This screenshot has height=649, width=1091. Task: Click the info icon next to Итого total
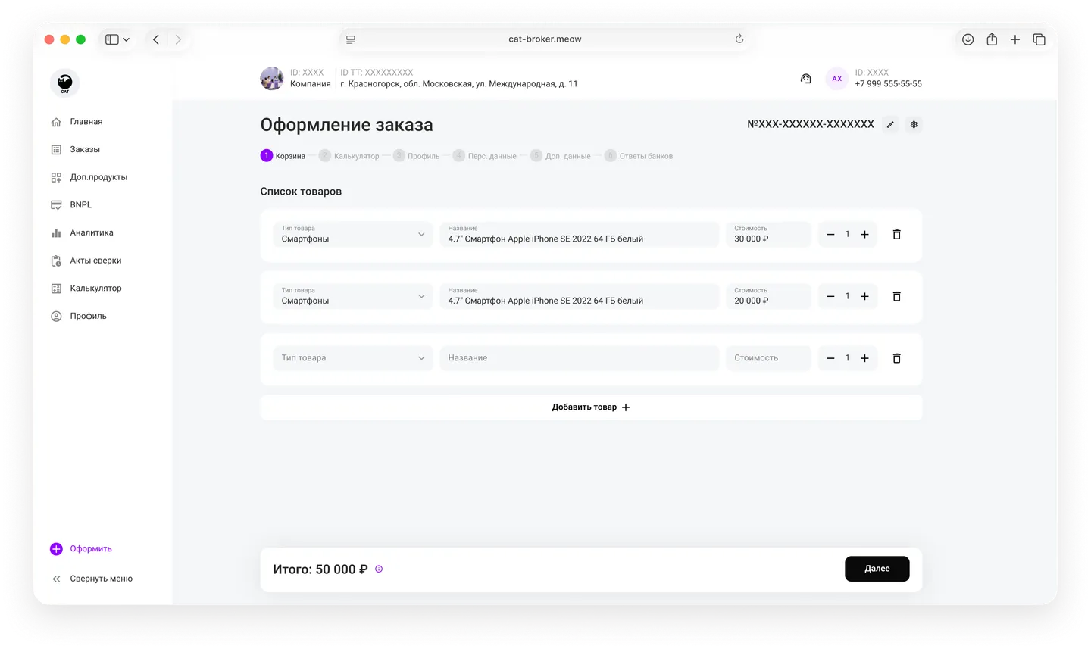pos(379,569)
